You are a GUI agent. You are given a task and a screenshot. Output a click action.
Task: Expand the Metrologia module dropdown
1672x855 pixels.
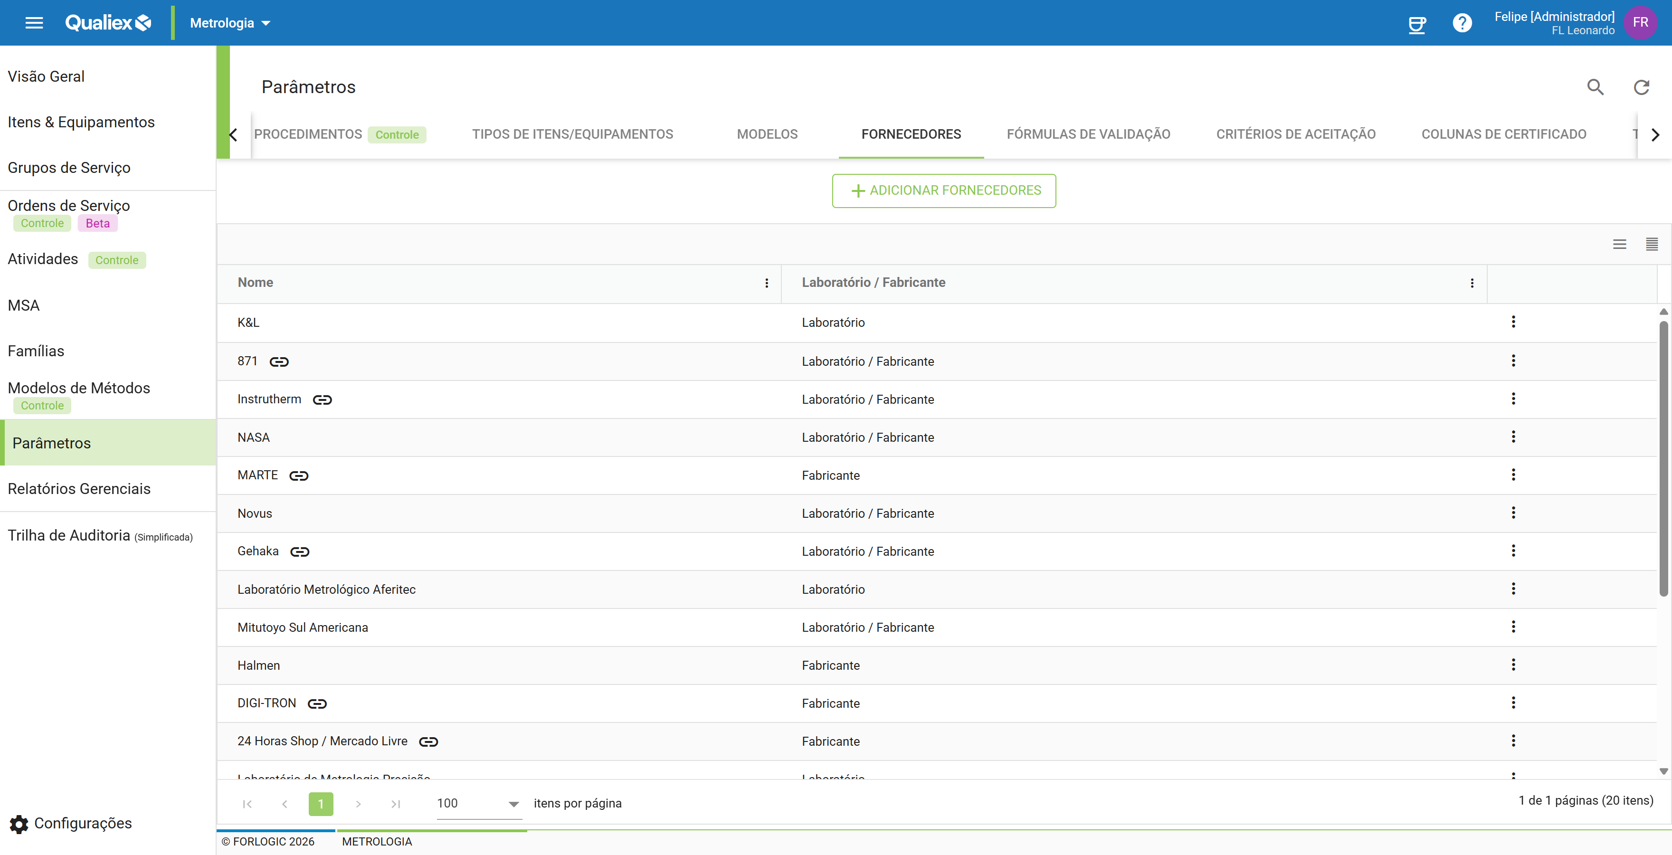pos(230,23)
